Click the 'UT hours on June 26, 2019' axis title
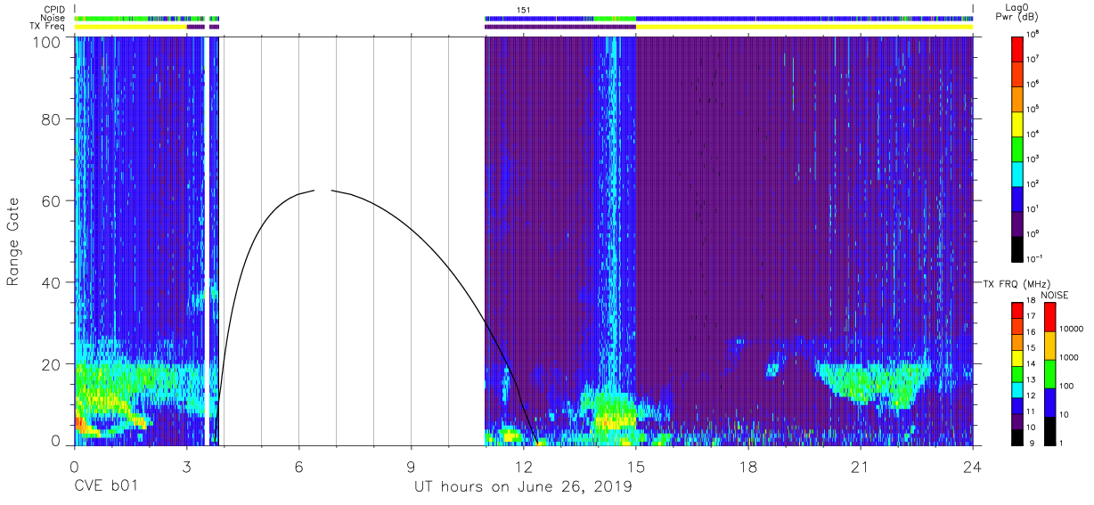 pos(523,487)
